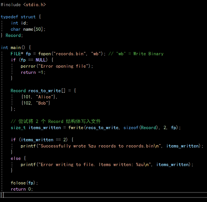This screenshot has width=207, height=202.
Task: Click the Chinese comment mentioning Record
Action: (x=56, y=121)
